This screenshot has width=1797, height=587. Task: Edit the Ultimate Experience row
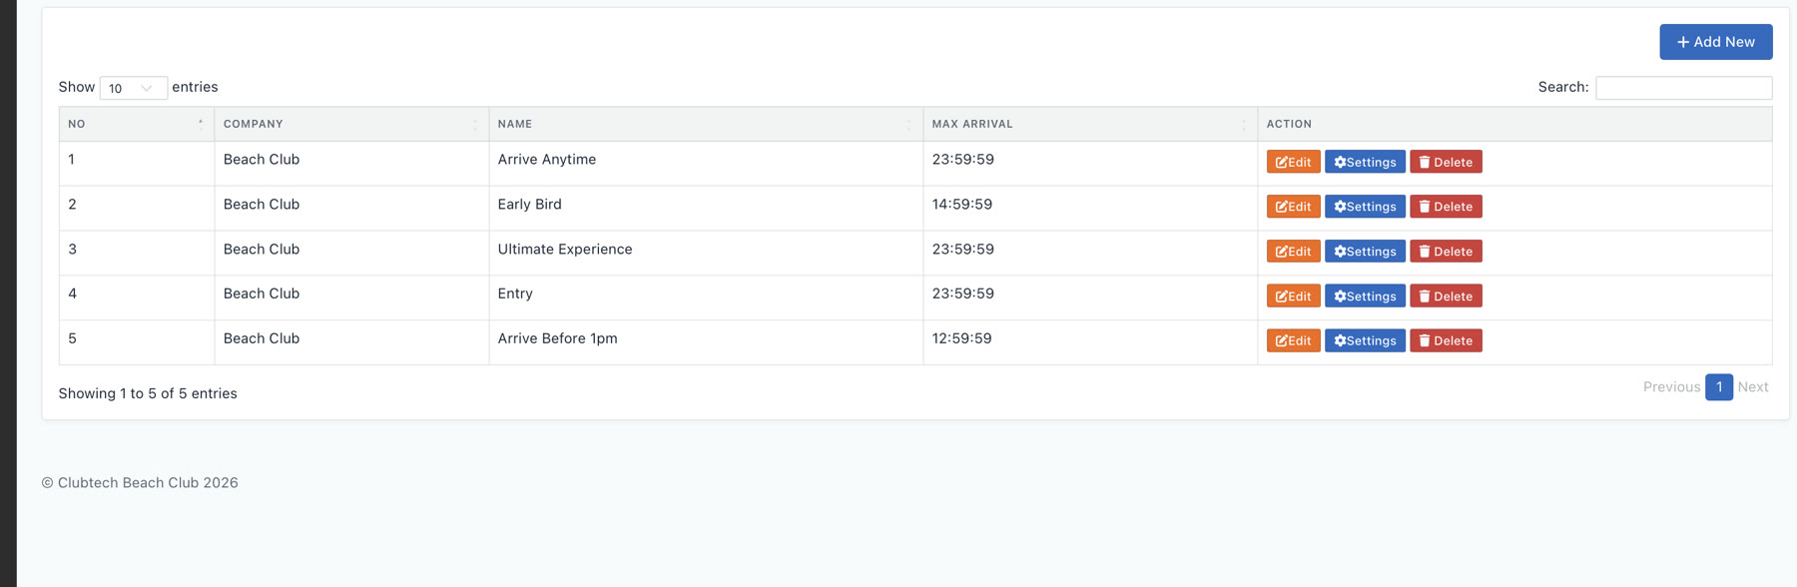click(1293, 252)
